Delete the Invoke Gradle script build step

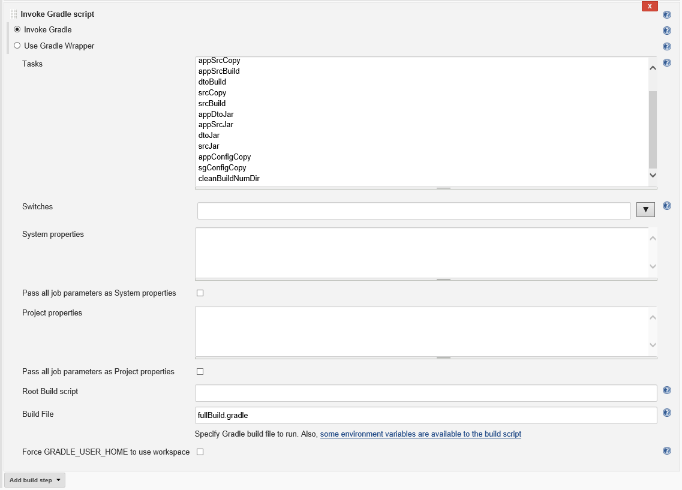pos(650,6)
